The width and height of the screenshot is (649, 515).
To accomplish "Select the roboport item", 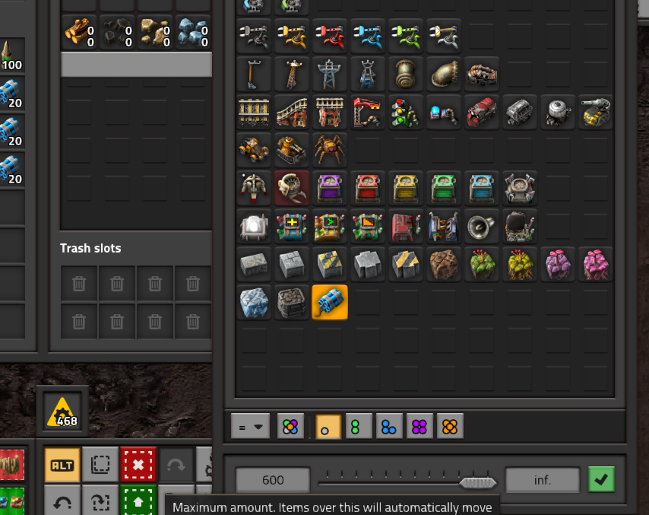I will [x=520, y=188].
